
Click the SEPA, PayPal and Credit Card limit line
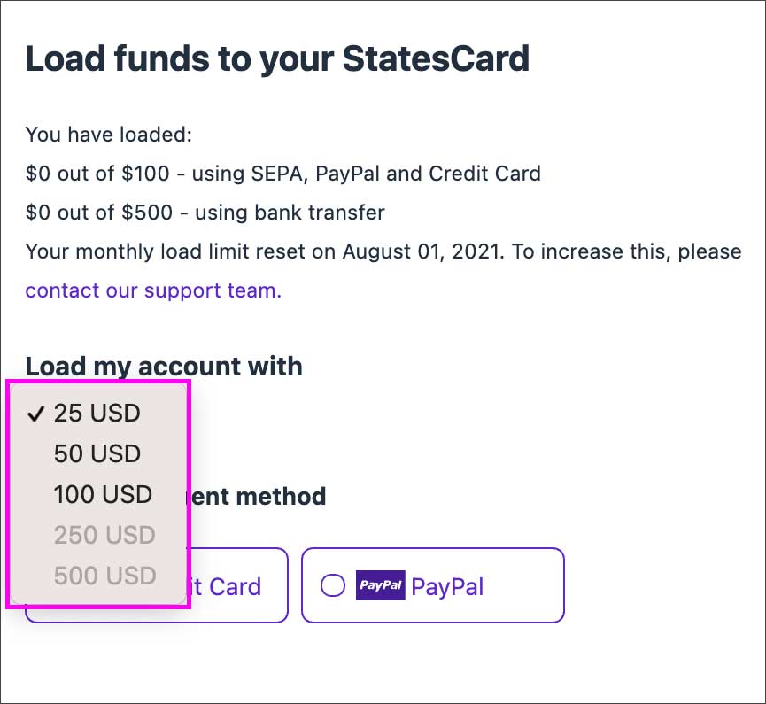(282, 174)
